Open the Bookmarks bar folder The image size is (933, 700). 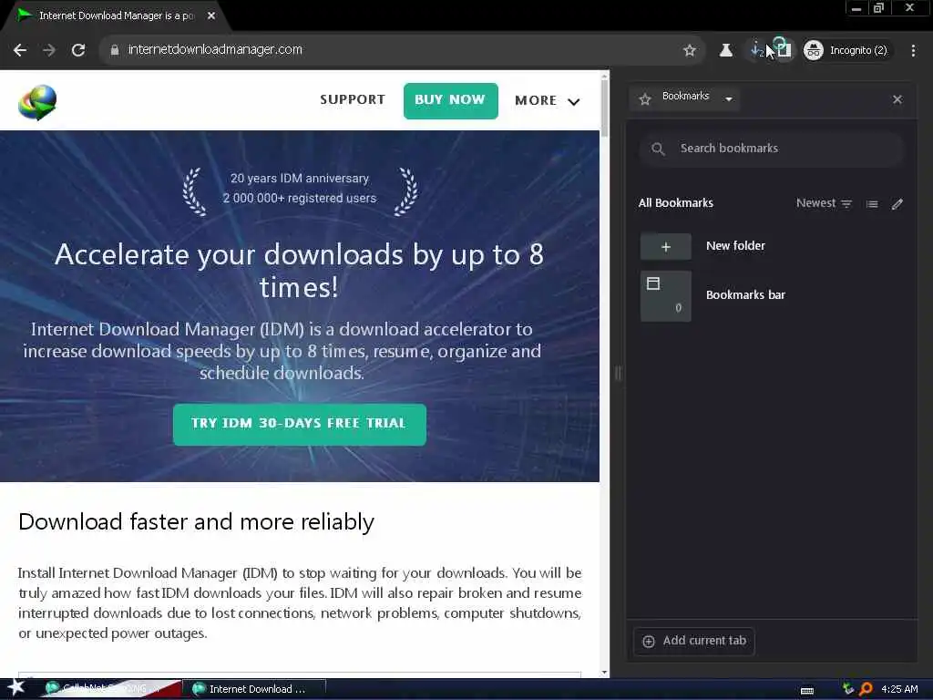[x=771, y=296]
